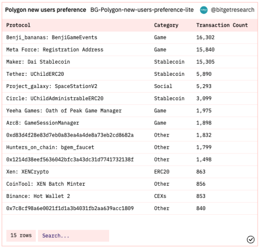Open the BG-Polygon-new-users-preference-lite query link
This screenshot has width=260, height=248.
(x=142, y=10)
